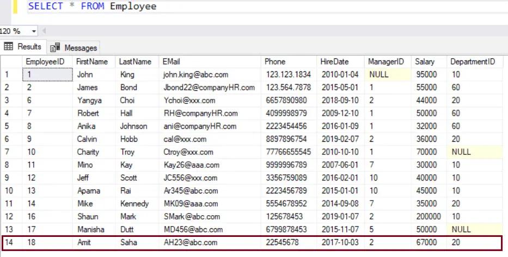
Task: Click in the SELECT * FROM Employee query text
Action: (x=92, y=7)
